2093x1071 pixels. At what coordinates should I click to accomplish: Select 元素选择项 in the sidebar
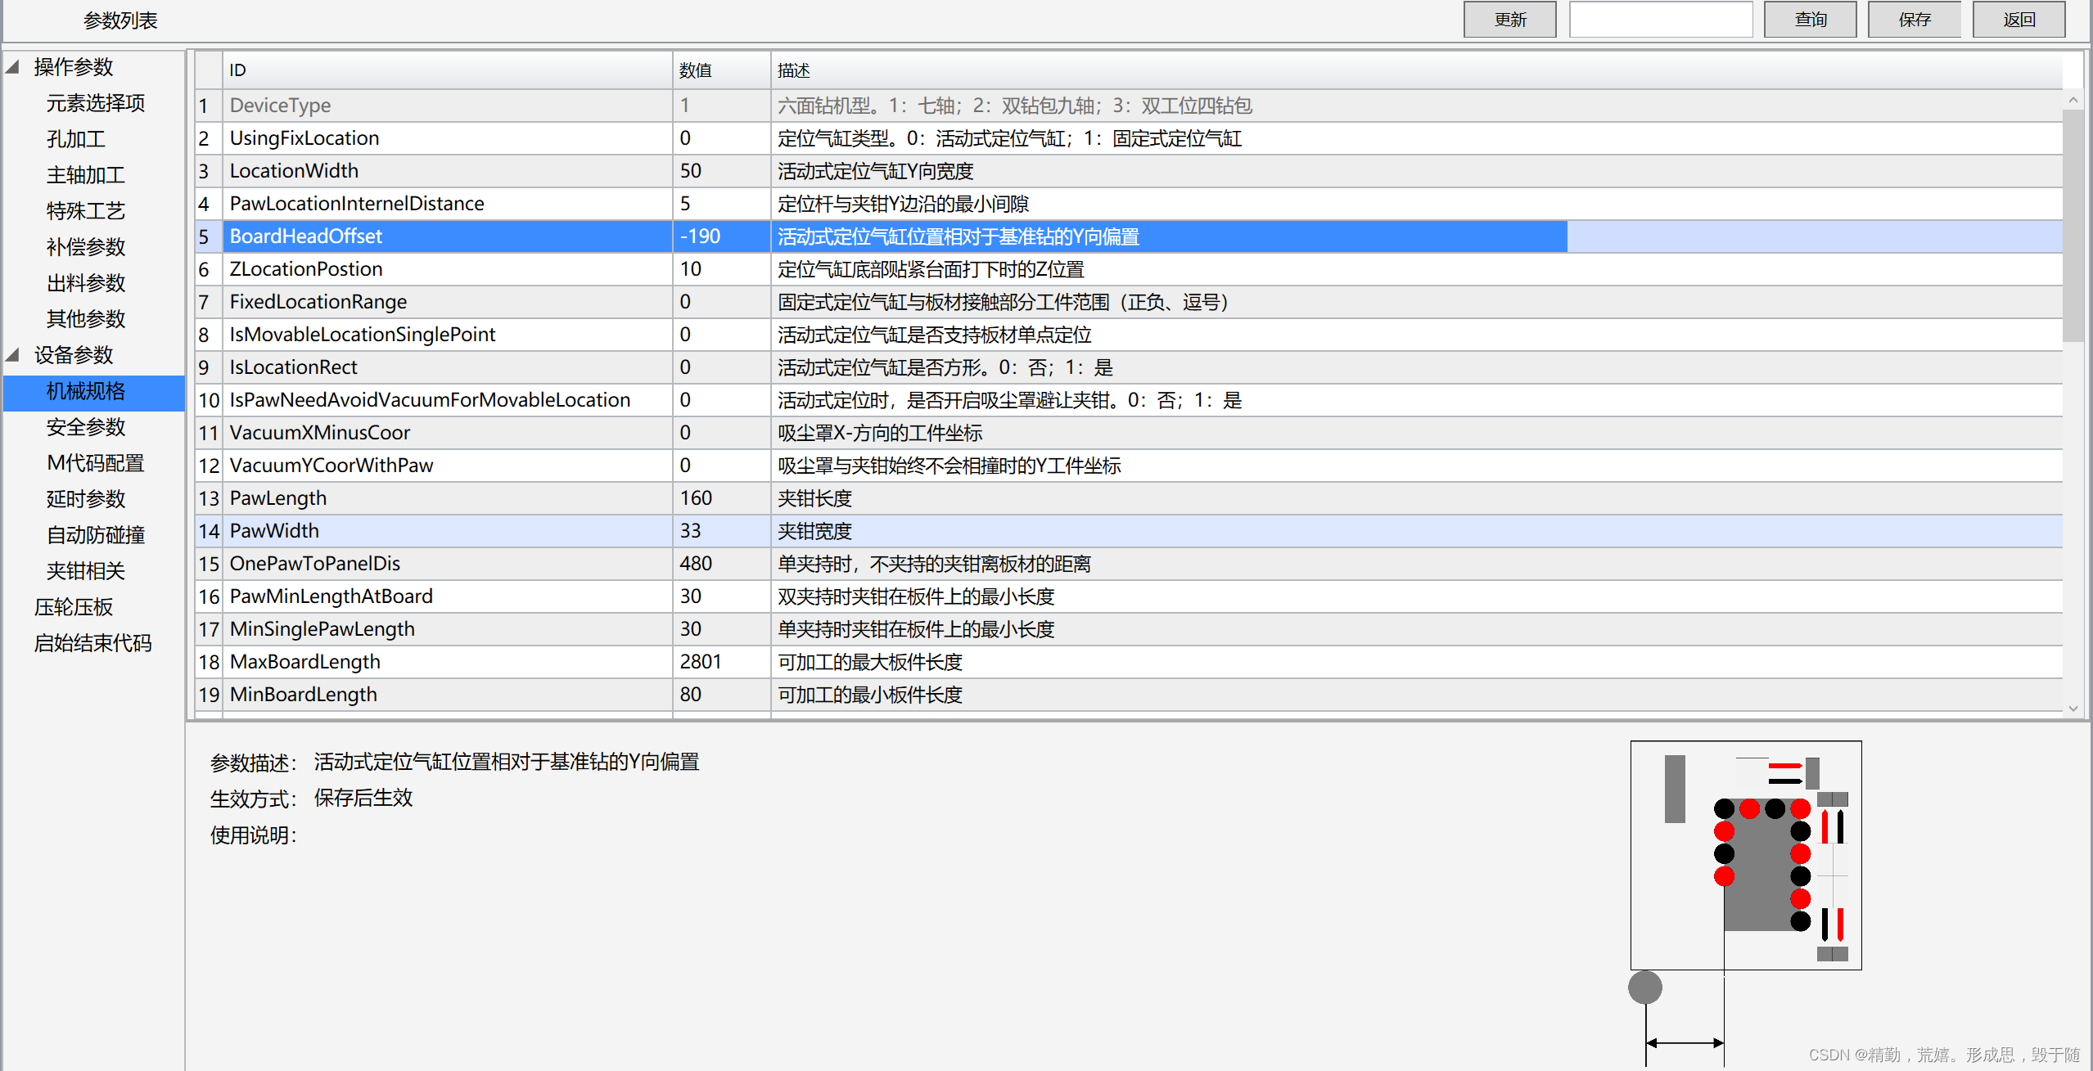95,103
